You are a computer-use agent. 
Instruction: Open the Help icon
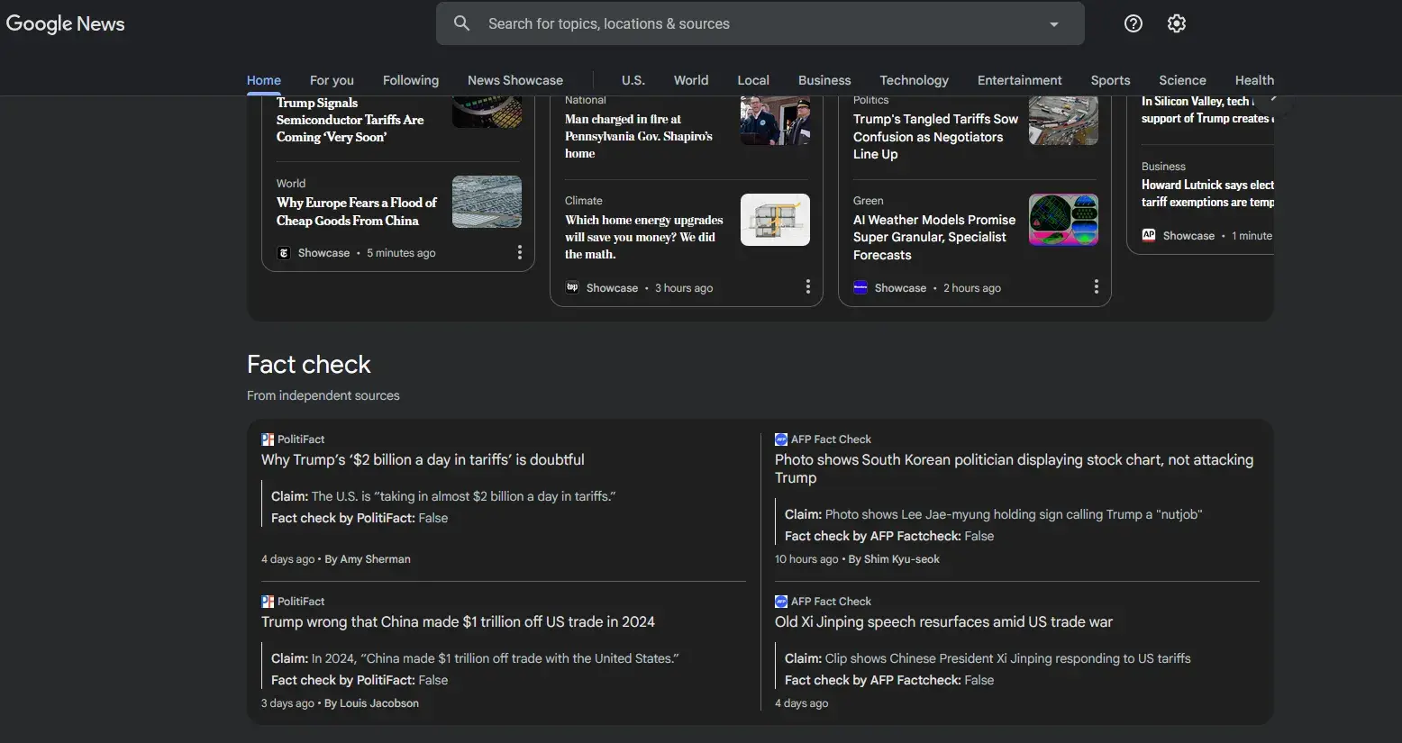click(1133, 23)
